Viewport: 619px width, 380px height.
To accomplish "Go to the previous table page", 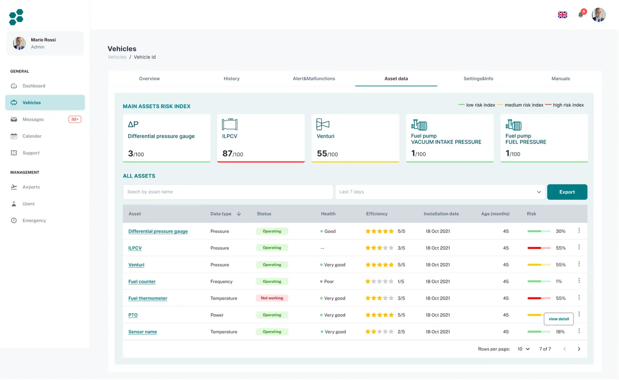I will 565,349.
